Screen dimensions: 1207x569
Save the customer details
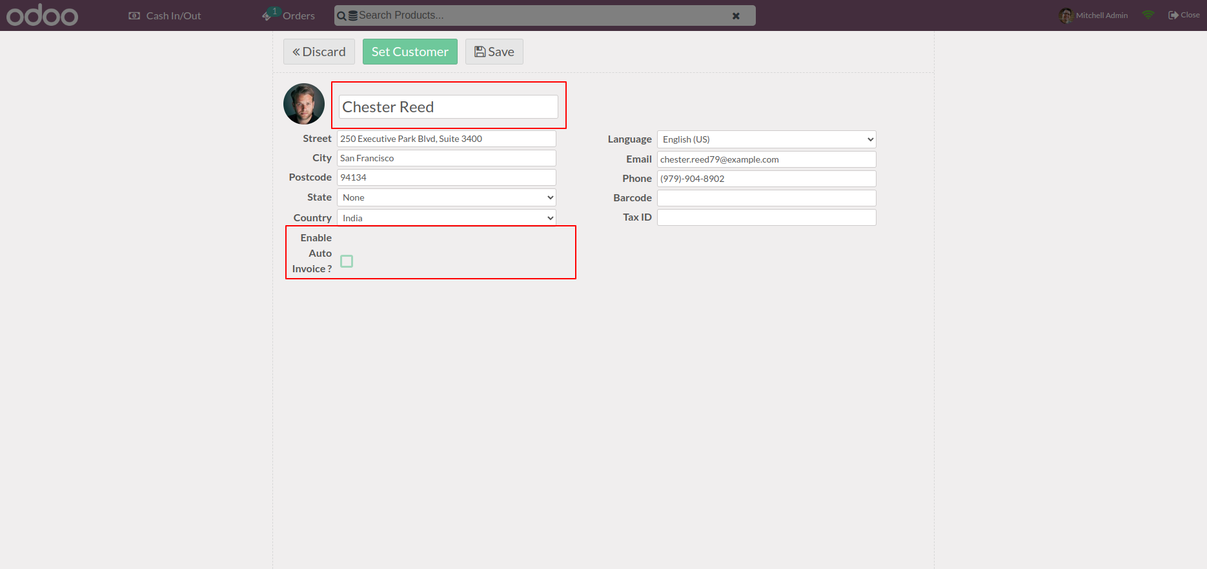click(x=494, y=52)
